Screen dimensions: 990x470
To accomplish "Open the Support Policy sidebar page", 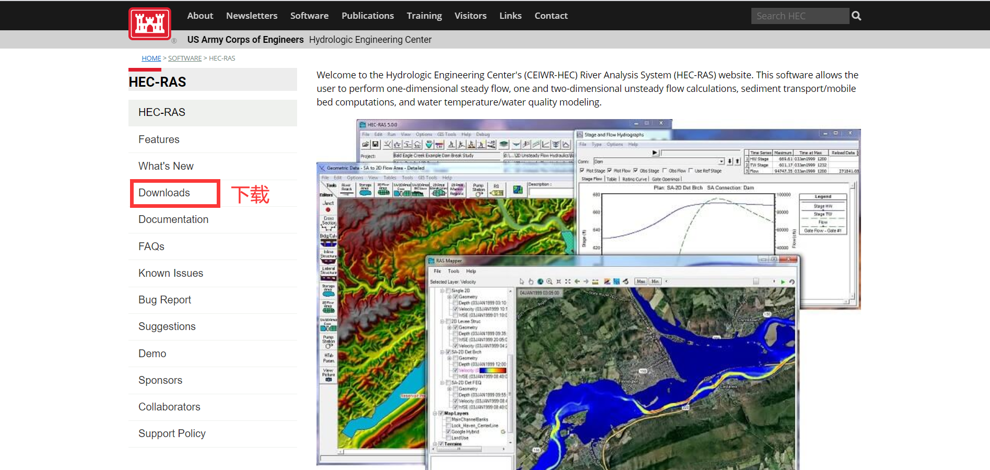I will (213, 434).
